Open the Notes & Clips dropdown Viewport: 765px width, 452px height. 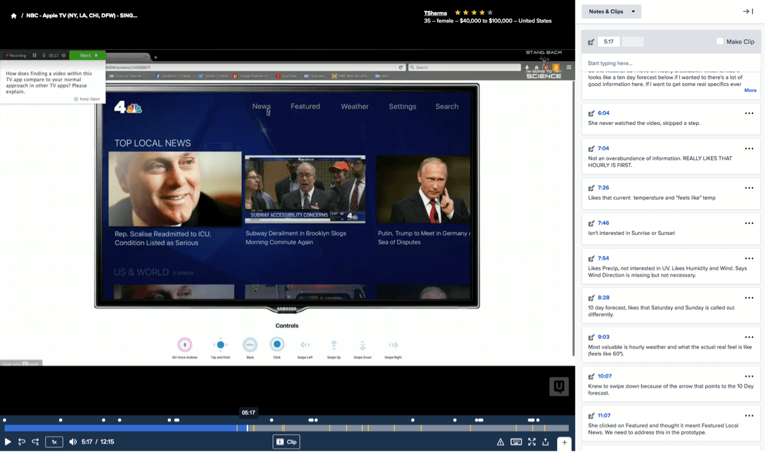611,11
